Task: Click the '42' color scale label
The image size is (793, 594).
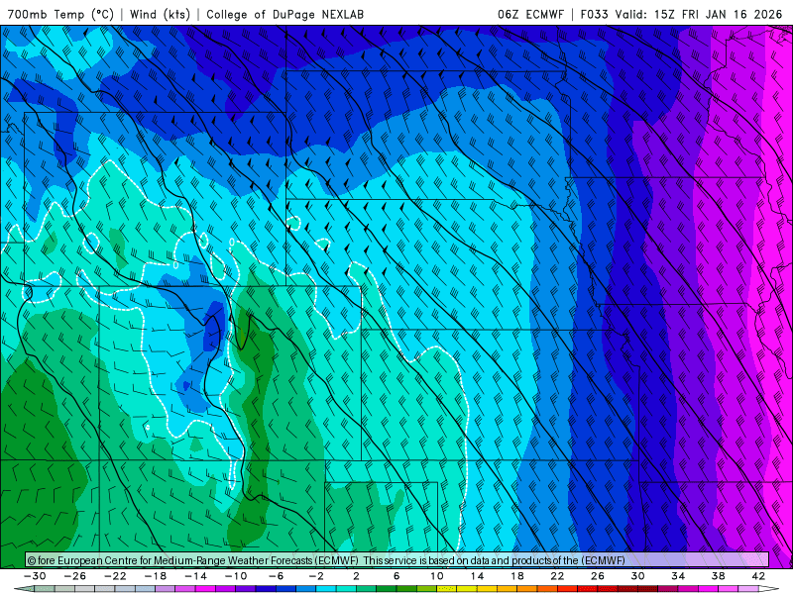Action: click(x=758, y=576)
